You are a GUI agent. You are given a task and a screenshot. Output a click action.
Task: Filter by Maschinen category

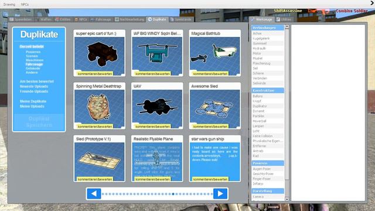[35, 60]
